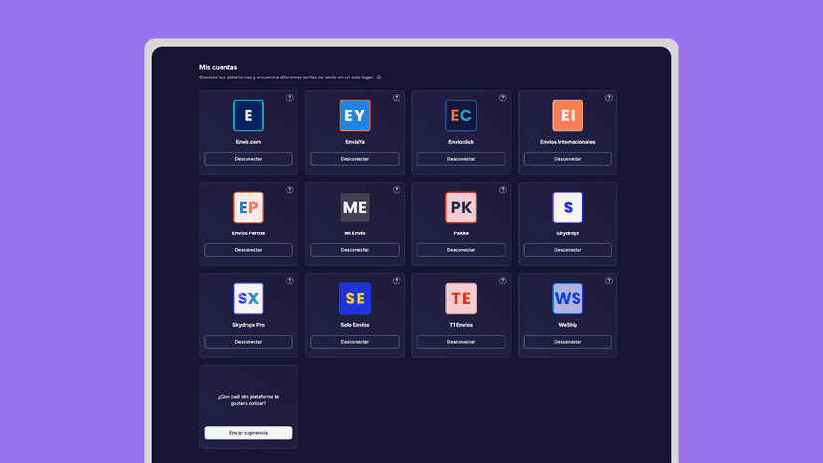Disconnect the Skydropx account
Image resolution: width=823 pixels, height=463 pixels.
[x=568, y=249]
